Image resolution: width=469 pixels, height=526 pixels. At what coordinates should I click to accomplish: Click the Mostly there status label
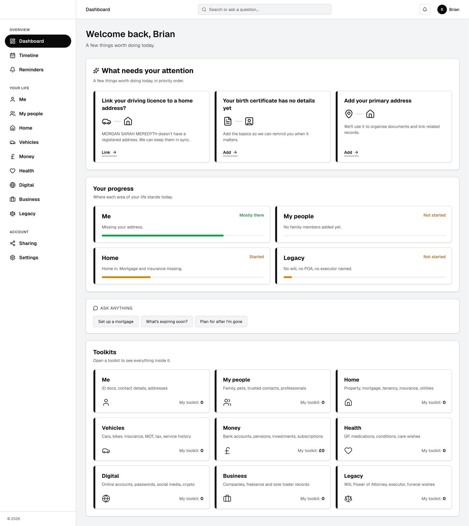[252, 215]
